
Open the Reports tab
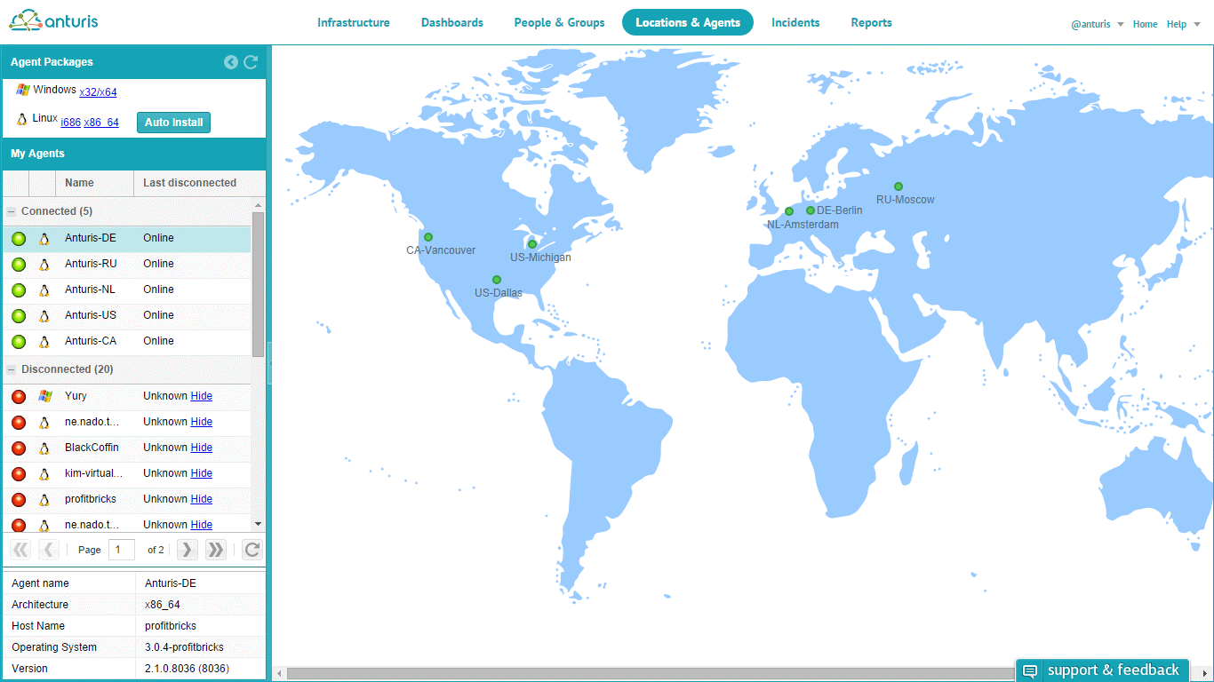872,23
